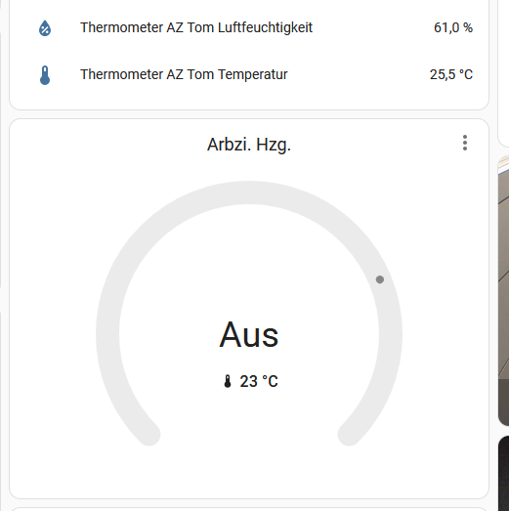The image size is (509, 511).
Task: Click the dark card at bottom right edge
Action: pos(504,473)
